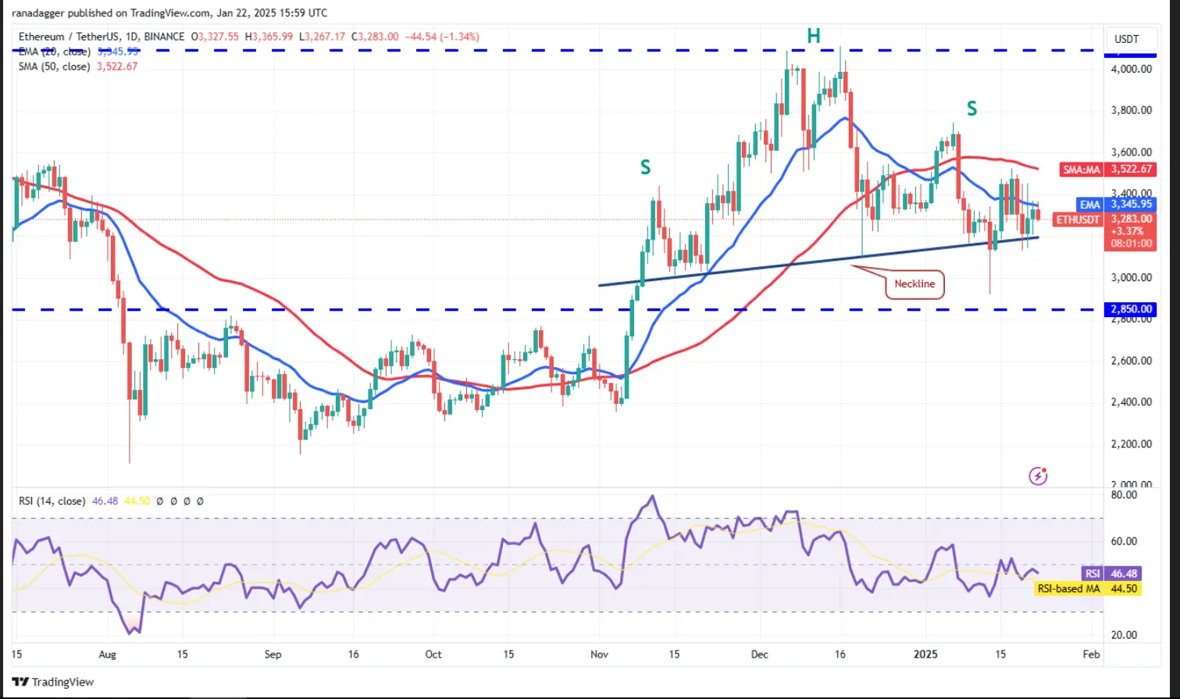This screenshot has height=699, width=1180.
Task: Click the 2,600.00 price axis label
Action: coord(1132,361)
